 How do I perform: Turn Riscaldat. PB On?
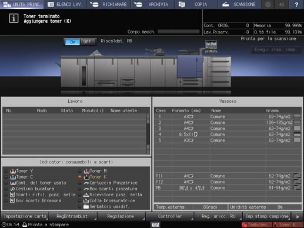click(72, 42)
